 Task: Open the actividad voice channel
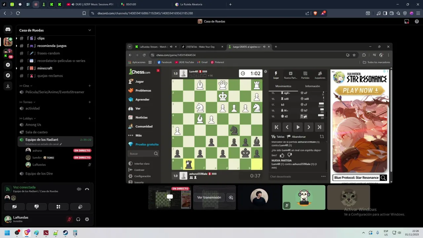(56, 108)
